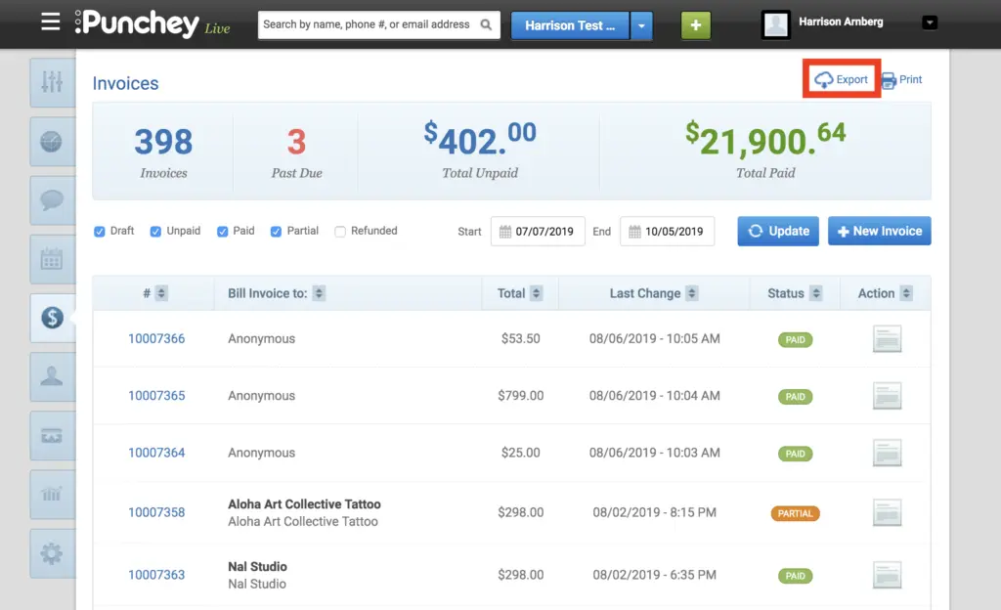Click the search magnifier icon
Viewport: 1001px width, 610px height.
[x=486, y=24]
